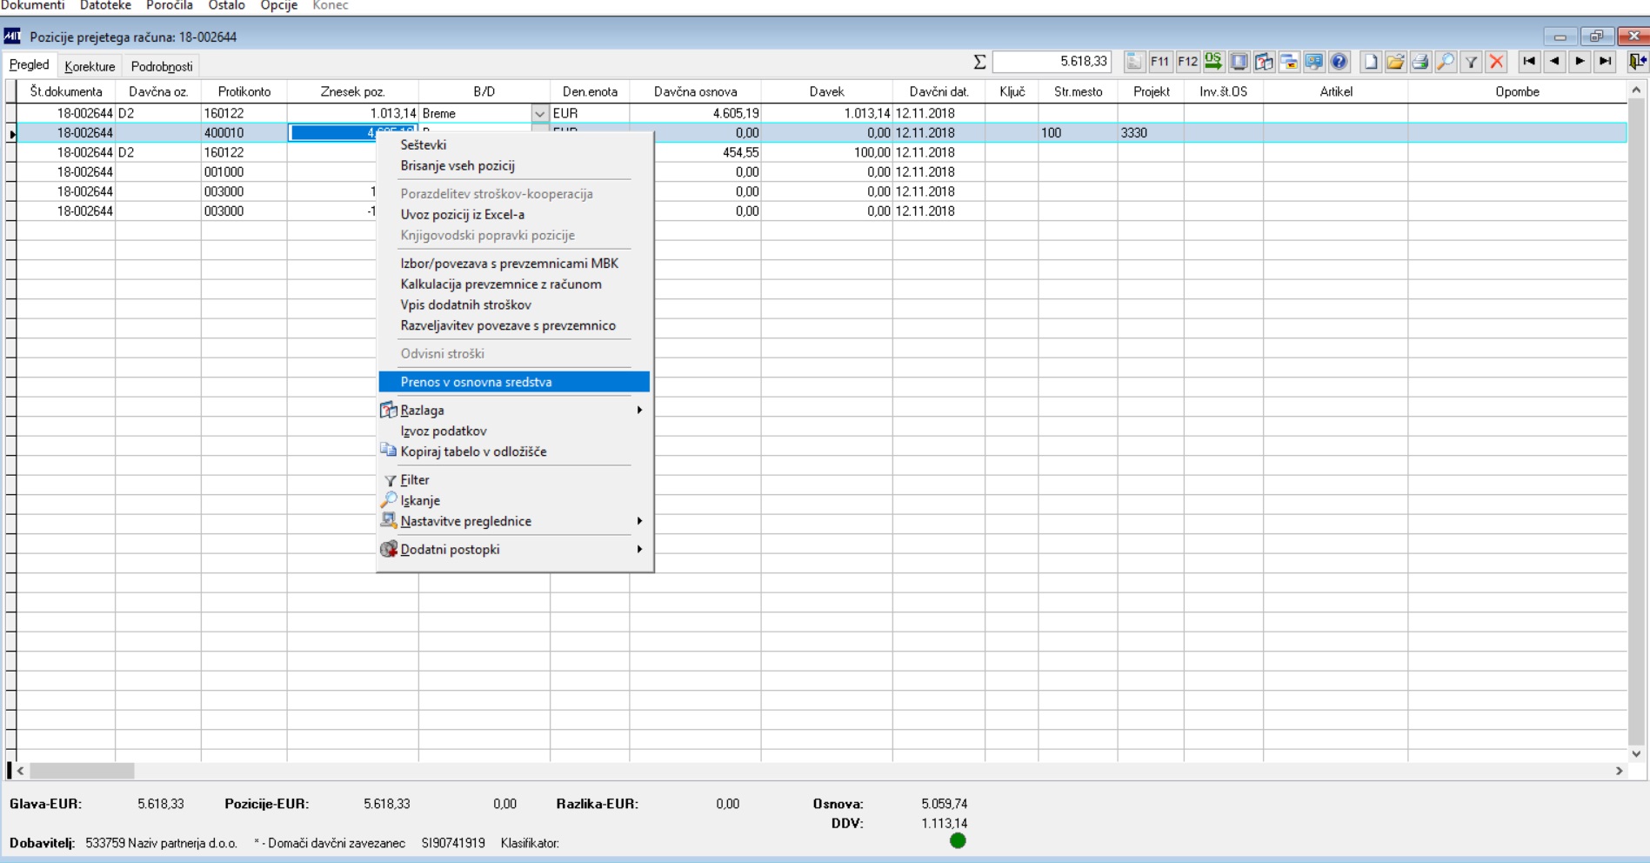Screen dimensions: 1650x863
Task: Open the Poročila menu
Action: [x=170, y=5]
